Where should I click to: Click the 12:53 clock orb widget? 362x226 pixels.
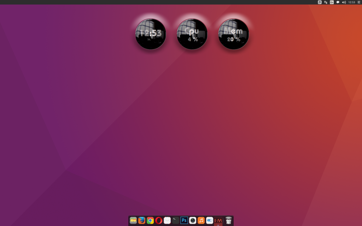point(151,34)
